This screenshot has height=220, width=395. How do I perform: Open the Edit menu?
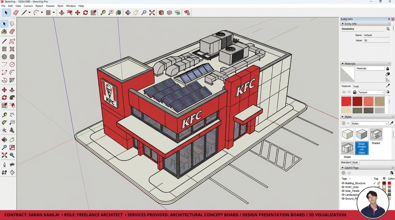10,6
